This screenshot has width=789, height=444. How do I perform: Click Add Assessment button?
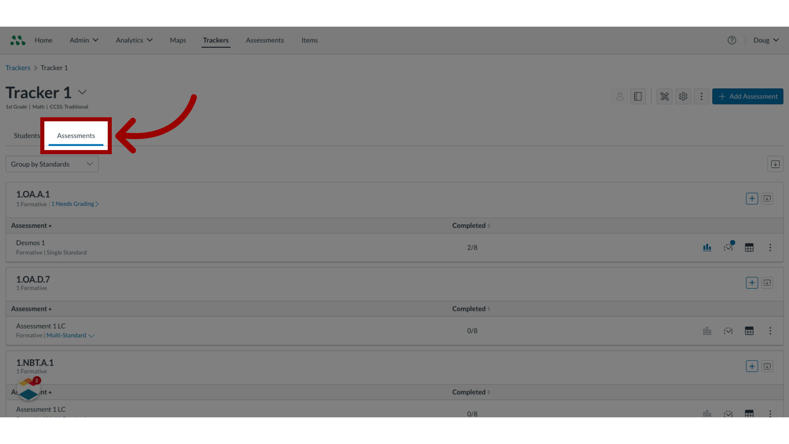point(748,96)
